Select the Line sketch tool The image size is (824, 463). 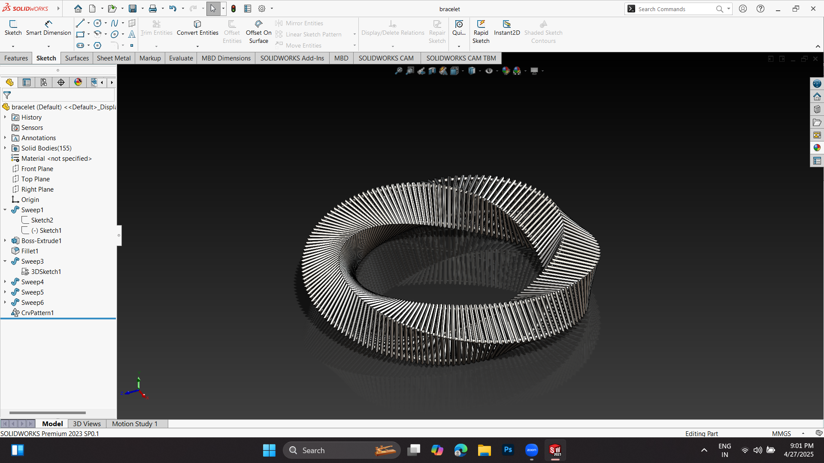click(x=80, y=23)
